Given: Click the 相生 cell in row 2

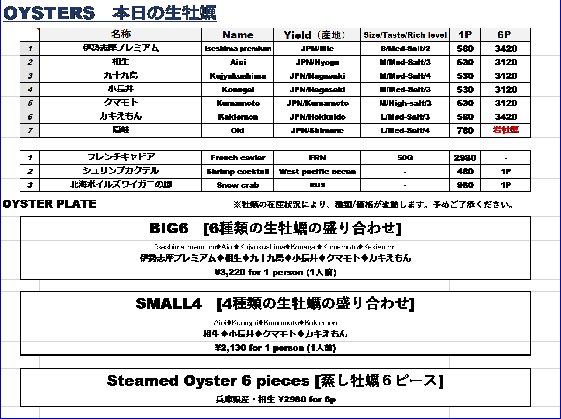Looking at the screenshot, I should click(121, 62).
